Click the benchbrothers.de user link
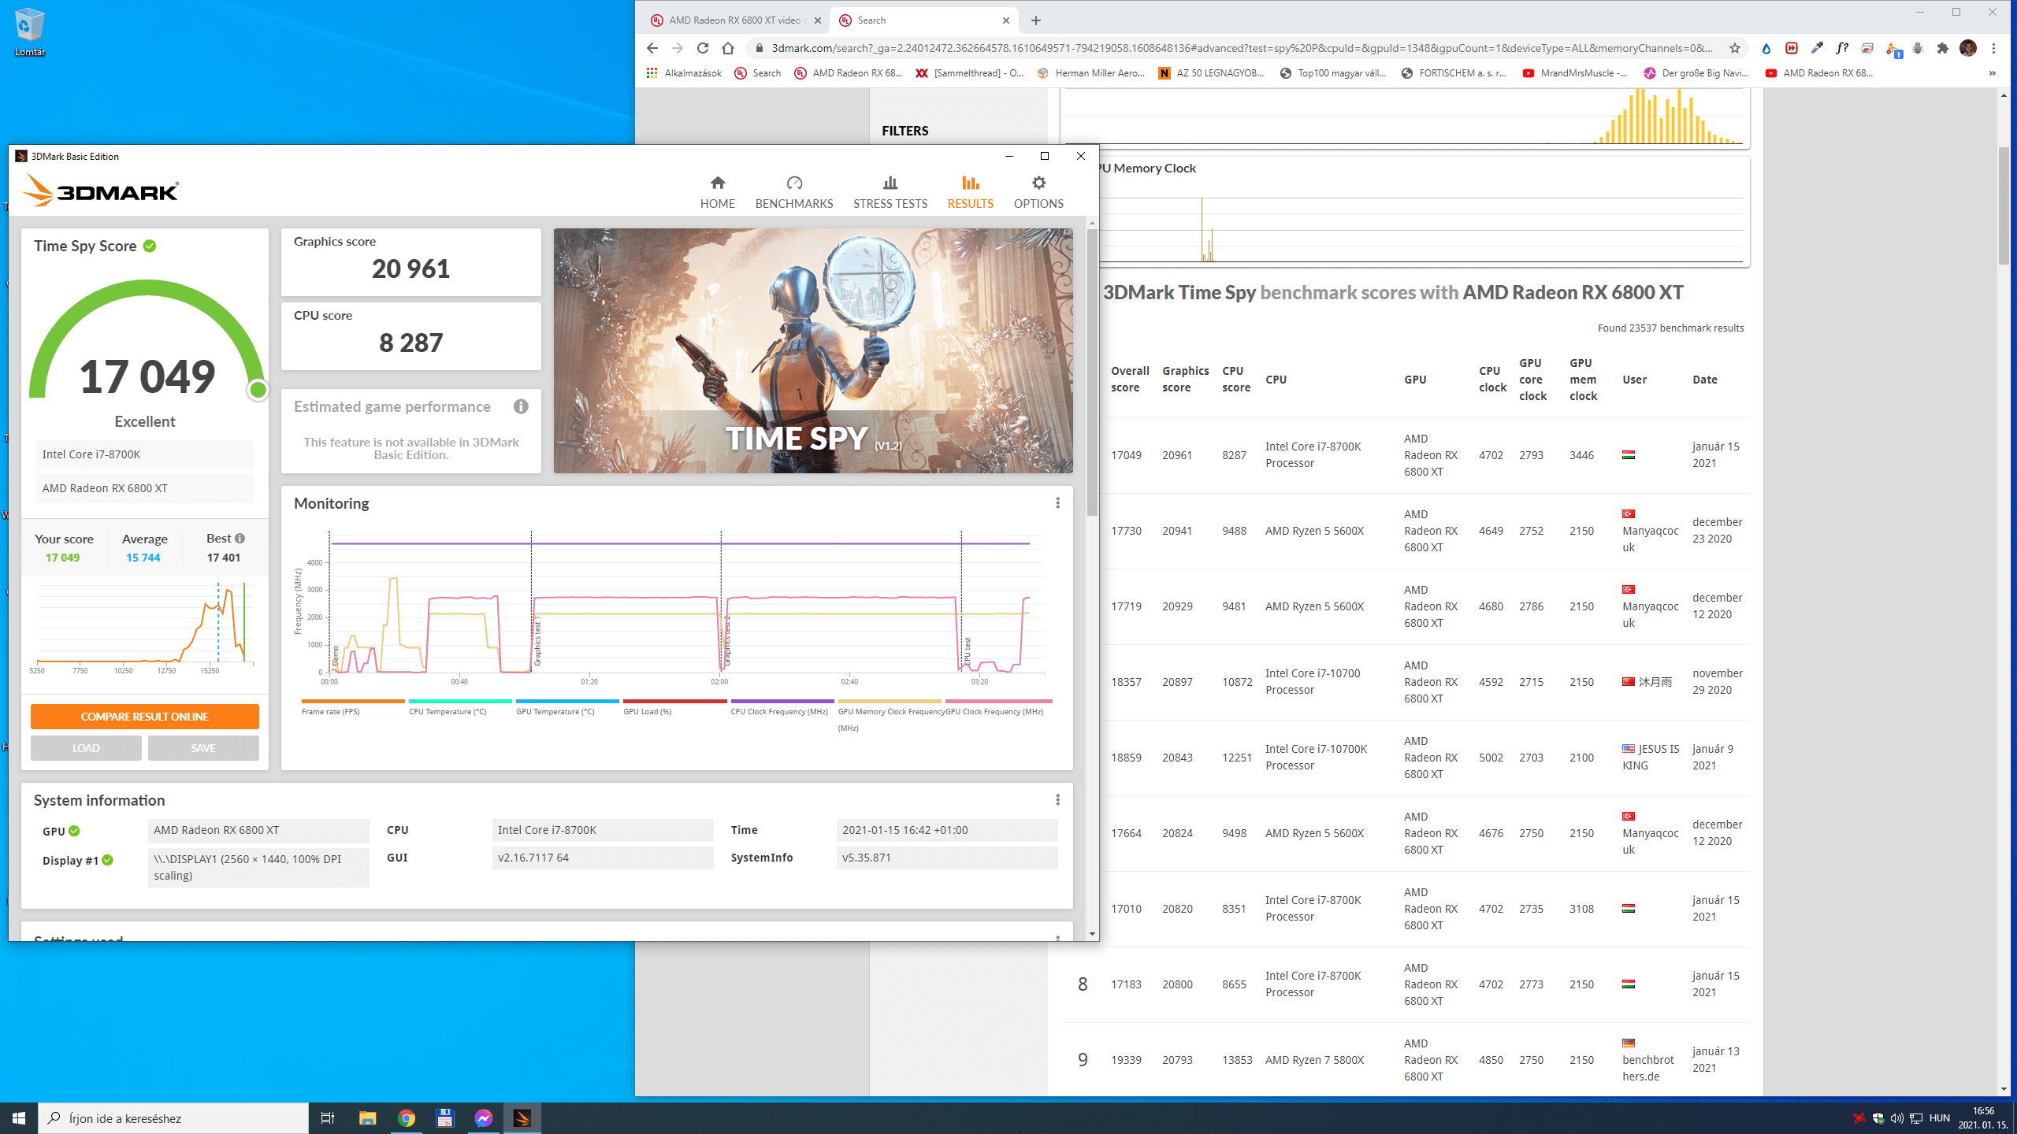The width and height of the screenshot is (2017, 1134). [x=1647, y=1068]
